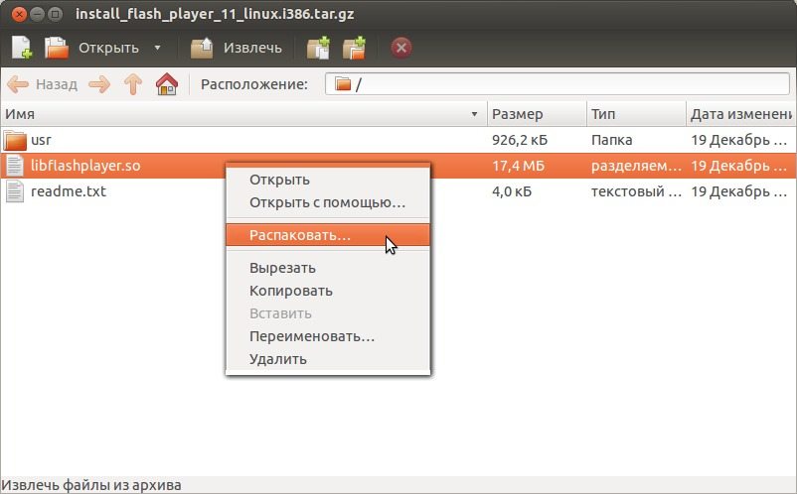Click the date cell of readme.txt row
The image size is (797, 494).
738,191
